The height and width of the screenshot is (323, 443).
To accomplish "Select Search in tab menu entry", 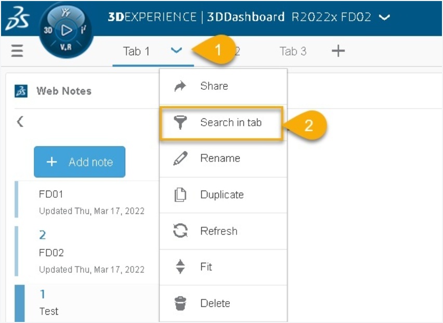I will tap(230, 123).
